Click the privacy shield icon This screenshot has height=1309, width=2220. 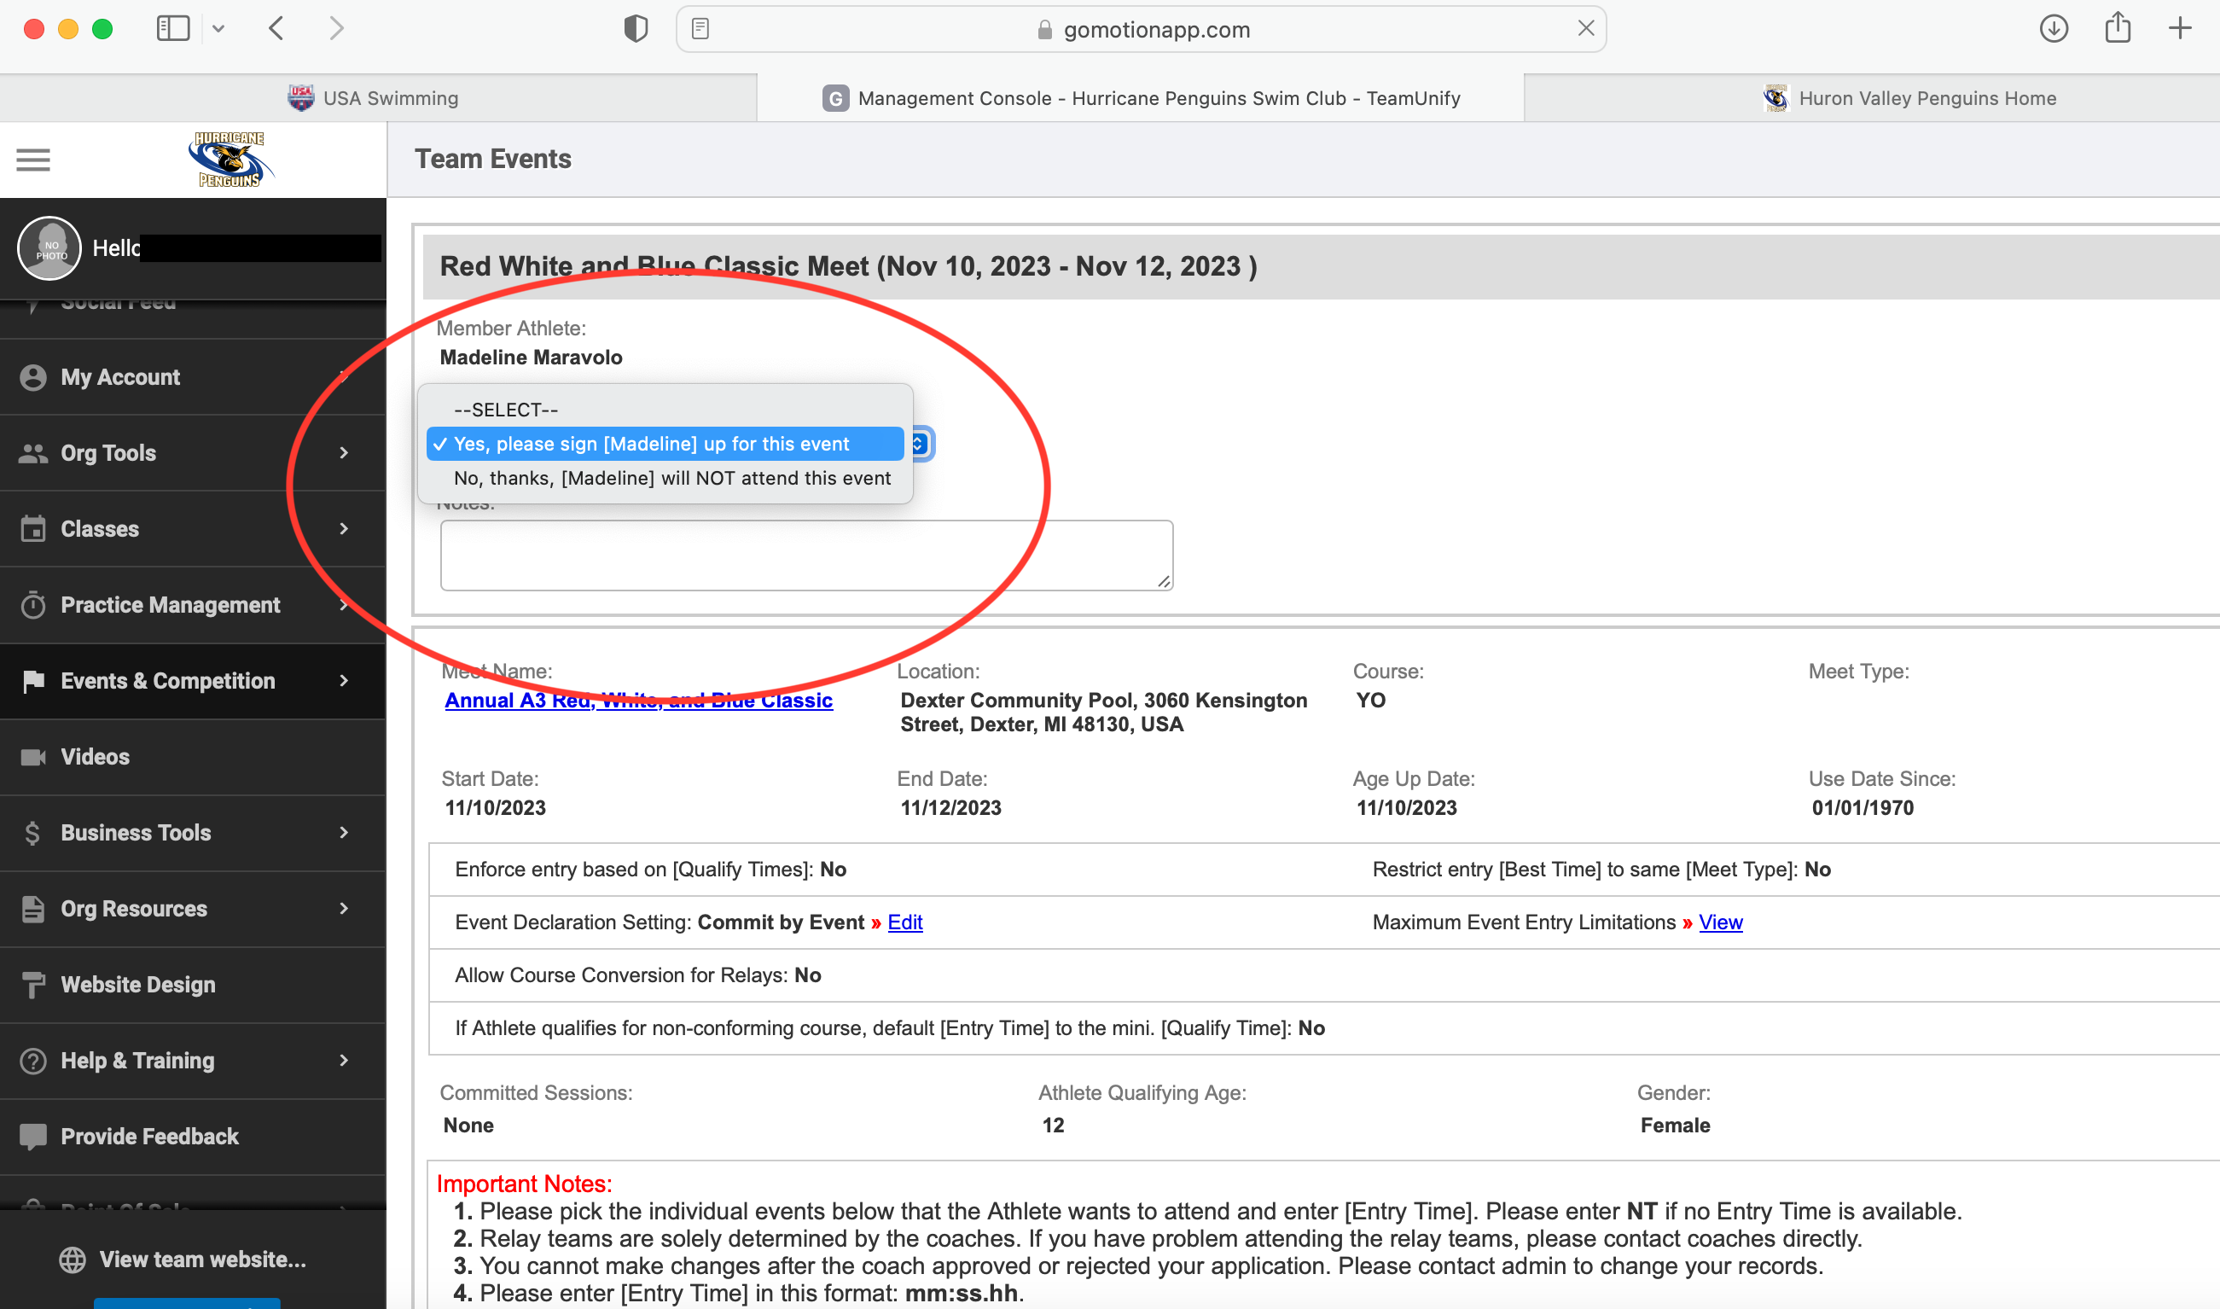coord(636,29)
